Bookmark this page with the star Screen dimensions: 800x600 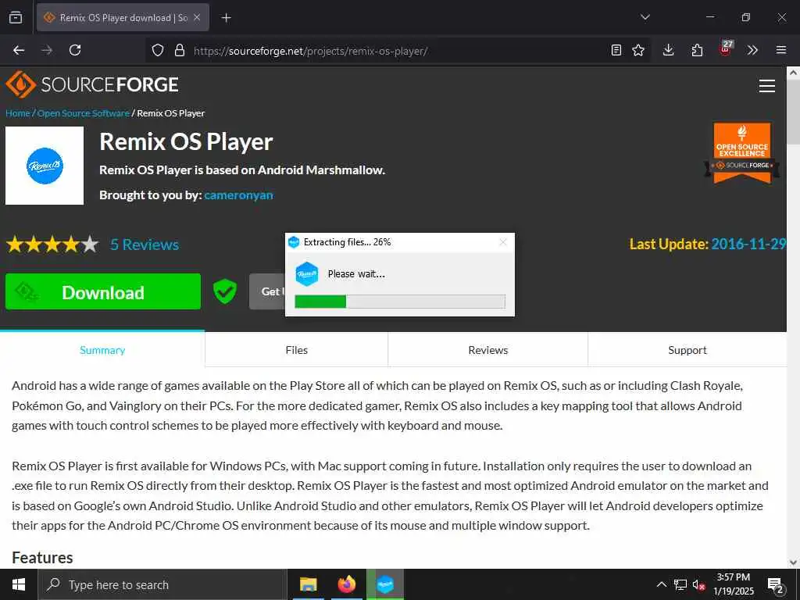click(638, 50)
